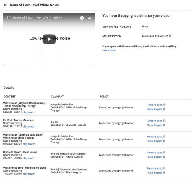Click the CONTENT column header
The width and height of the screenshot is (195, 182).
[9, 96]
